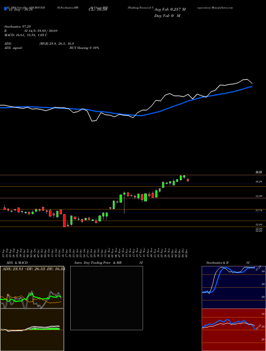Click the 16.24 price axis label
The width and height of the screenshot is (266, 351).
click(x=259, y=182)
